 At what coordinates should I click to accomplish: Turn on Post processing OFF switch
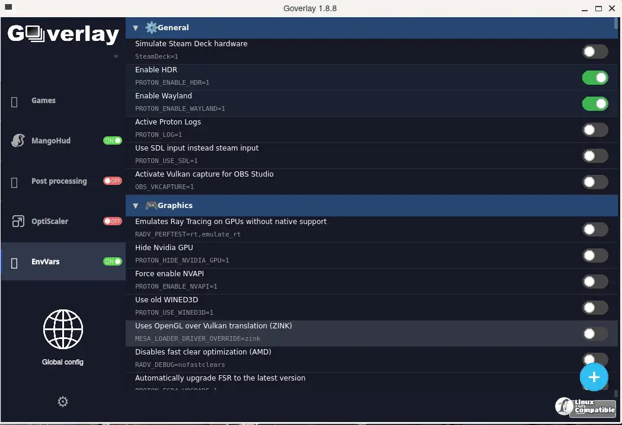click(113, 181)
